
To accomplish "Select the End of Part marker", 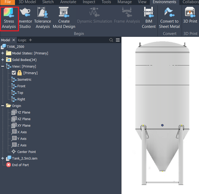I will 17,165.
